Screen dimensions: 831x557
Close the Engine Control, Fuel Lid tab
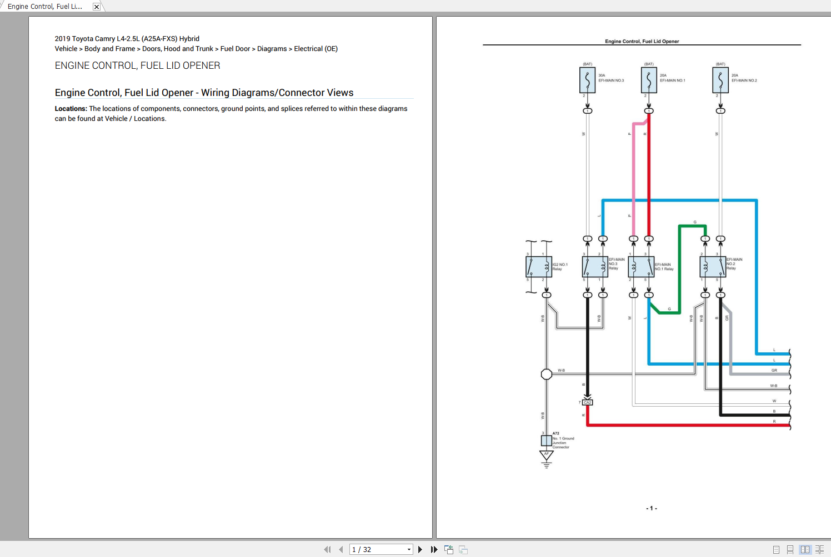pyautogui.click(x=96, y=6)
